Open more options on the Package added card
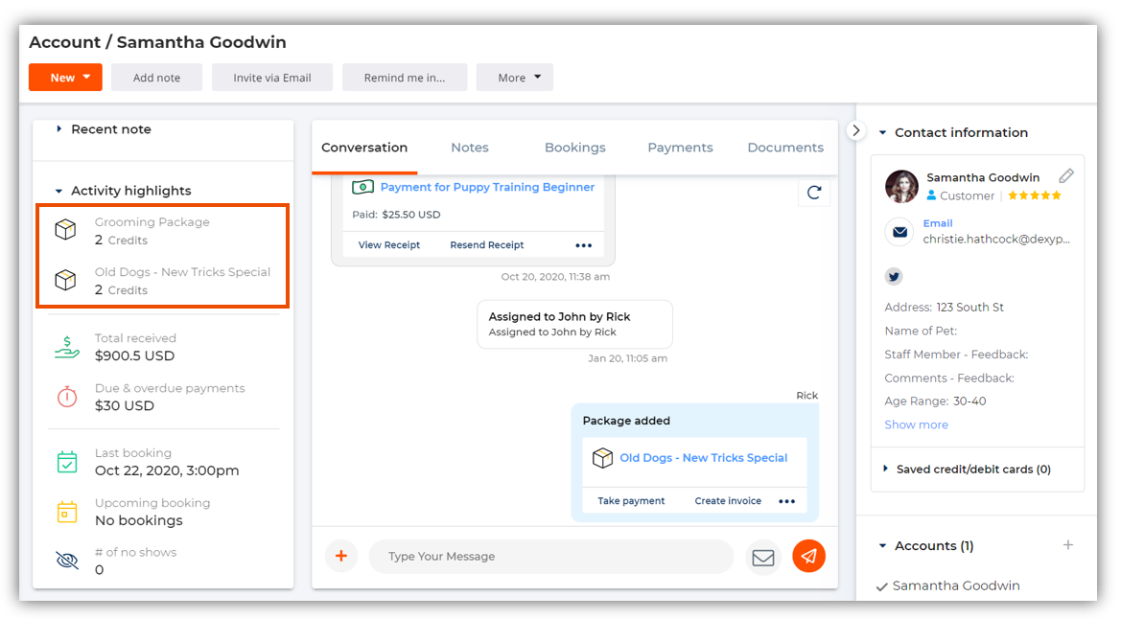 click(786, 501)
